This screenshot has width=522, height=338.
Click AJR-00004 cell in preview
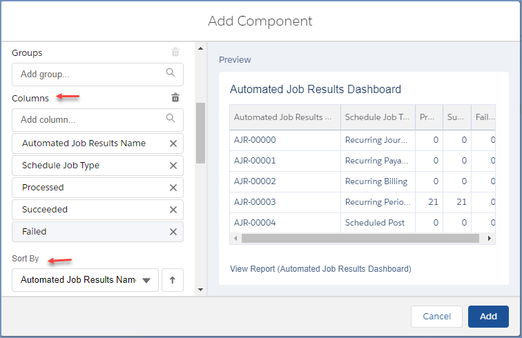[x=285, y=223]
